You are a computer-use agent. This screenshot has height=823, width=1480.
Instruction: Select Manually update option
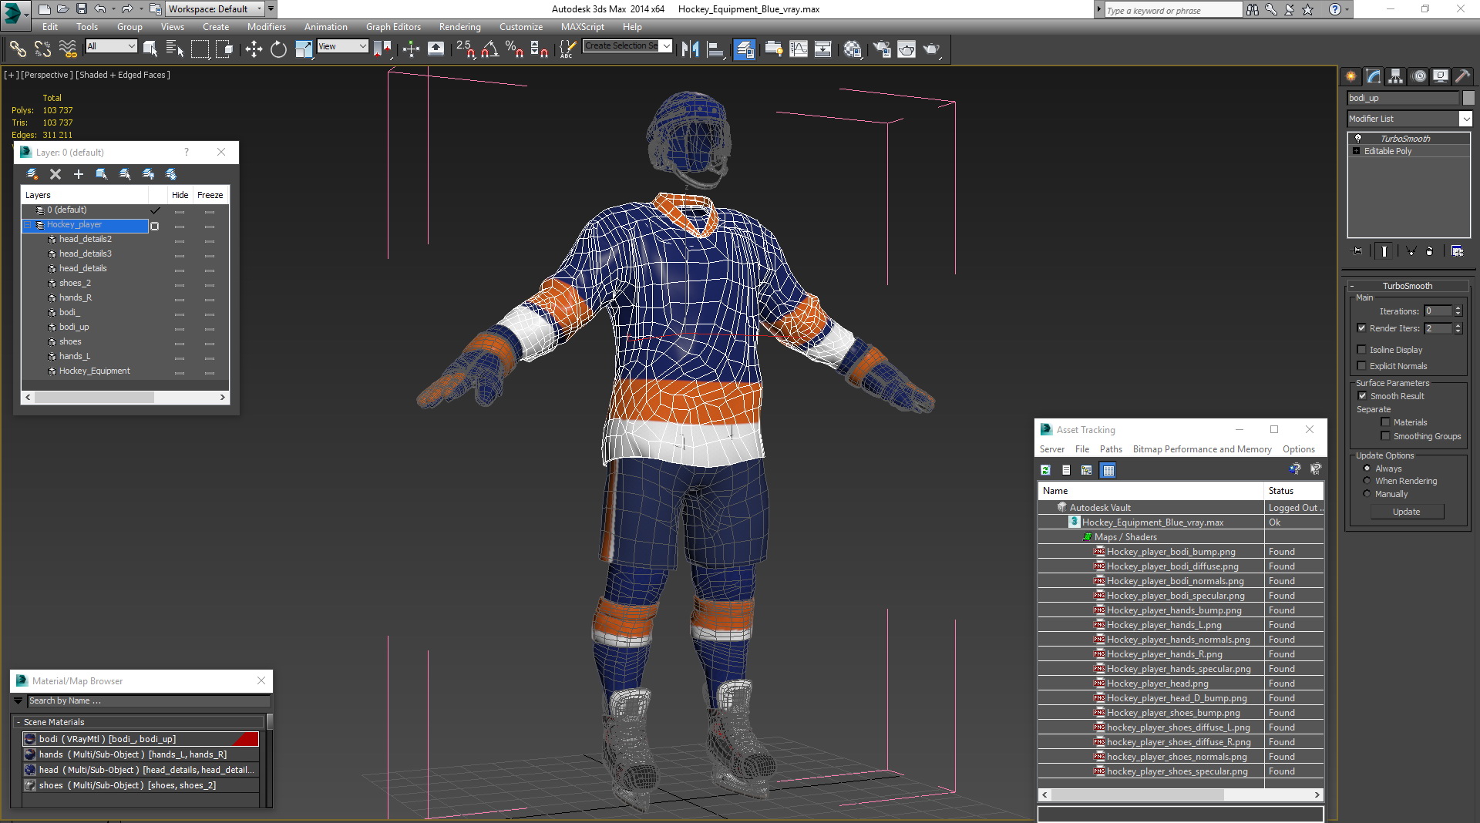pos(1367,494)
